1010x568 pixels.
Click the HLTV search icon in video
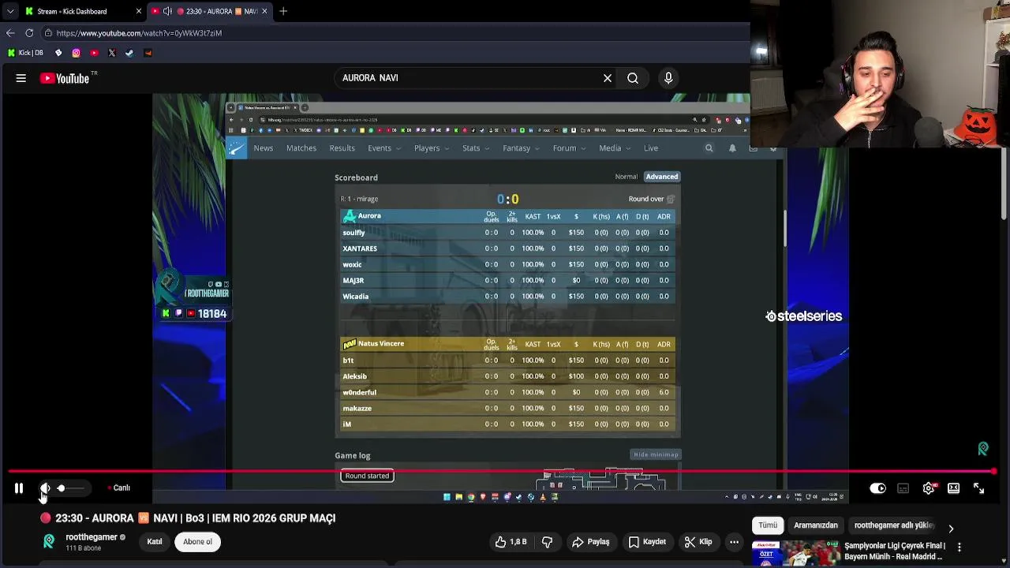tap(709, 148)
